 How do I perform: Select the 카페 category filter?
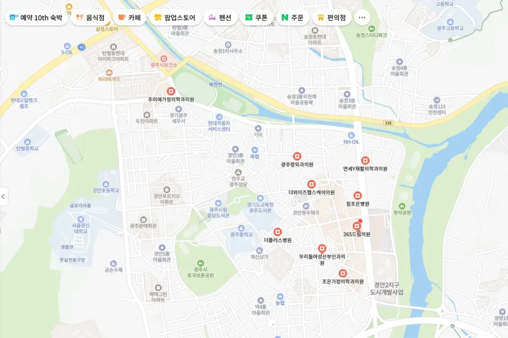click(129, 18)
